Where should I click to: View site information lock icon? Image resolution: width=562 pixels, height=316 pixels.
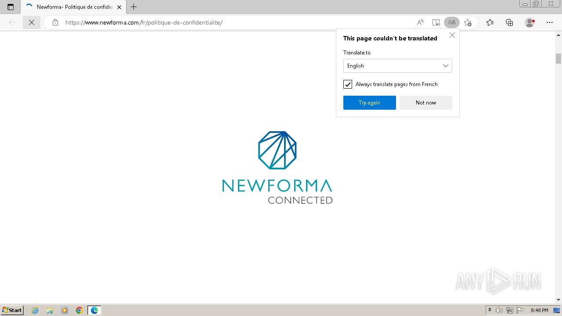55,22
